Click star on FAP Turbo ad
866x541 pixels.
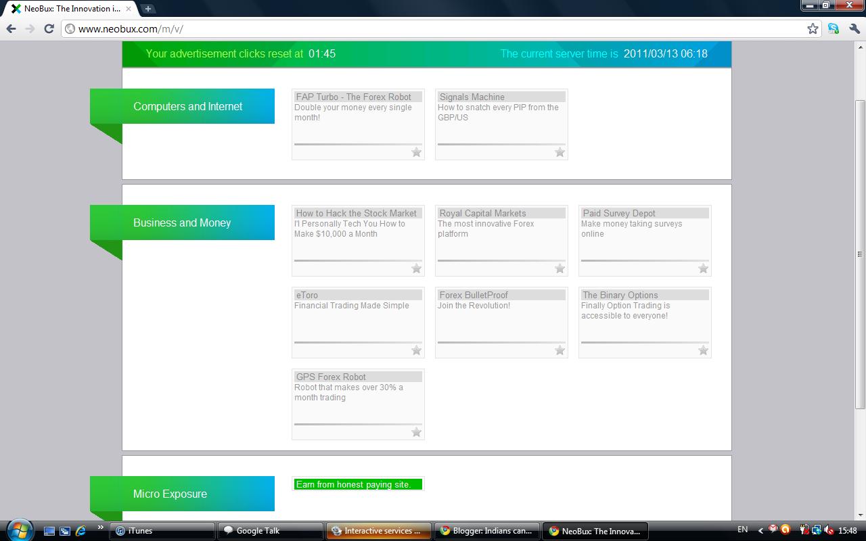[416, 152]
